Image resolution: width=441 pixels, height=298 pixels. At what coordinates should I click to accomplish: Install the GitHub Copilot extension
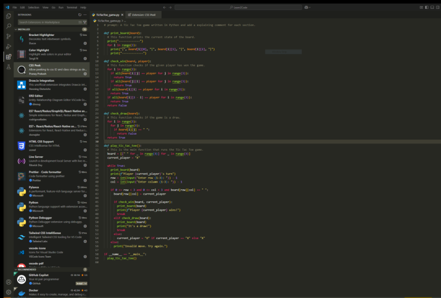pos(79,284)
